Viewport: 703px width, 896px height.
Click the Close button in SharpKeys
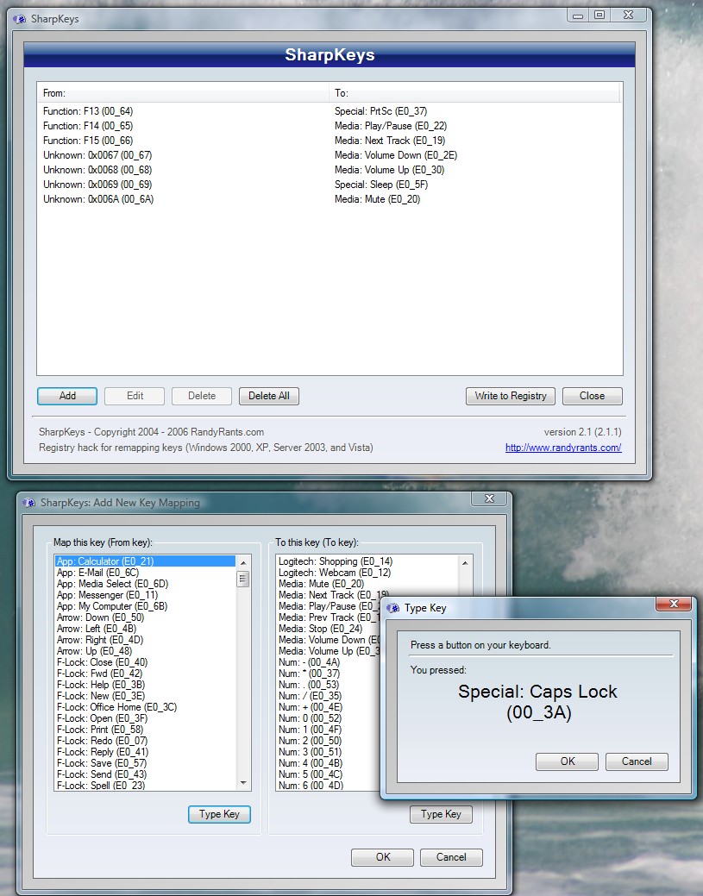(592, 396)
